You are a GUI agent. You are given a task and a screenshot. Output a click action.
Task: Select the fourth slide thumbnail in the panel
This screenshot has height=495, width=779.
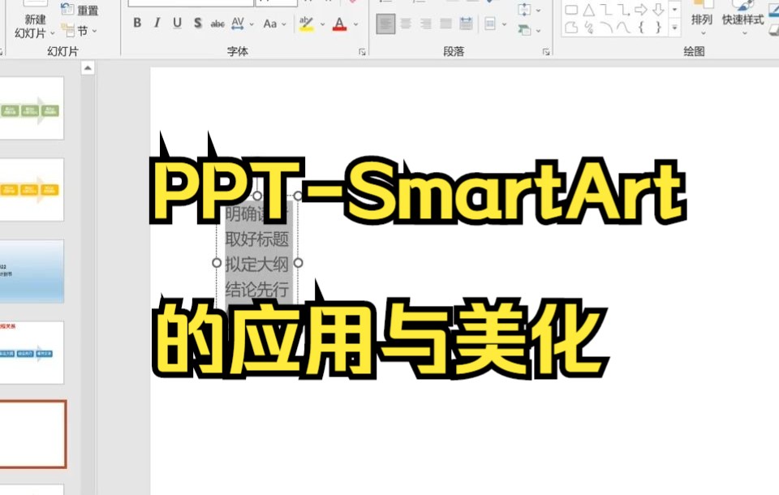click(32, 349)
